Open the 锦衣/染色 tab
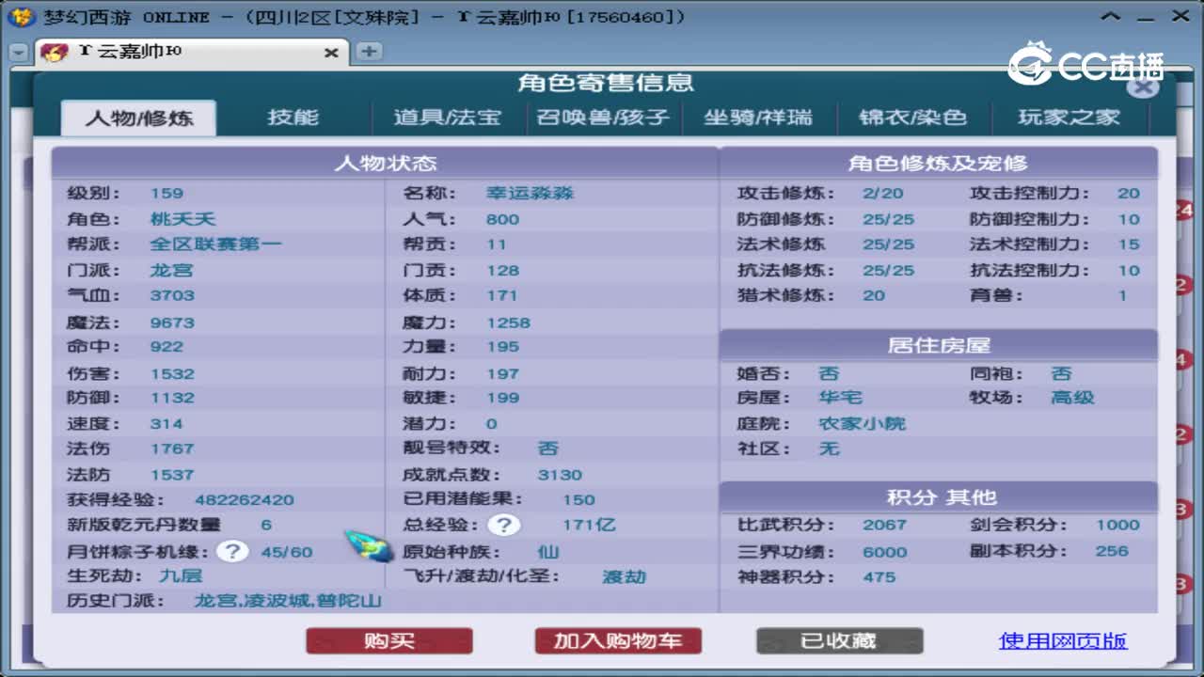Viewport: 1204px width, 677px height. [912, 118]
